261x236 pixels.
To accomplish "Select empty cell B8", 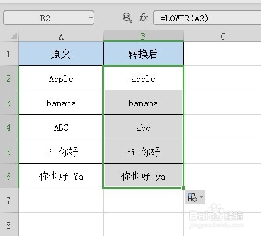I will 143,224.
